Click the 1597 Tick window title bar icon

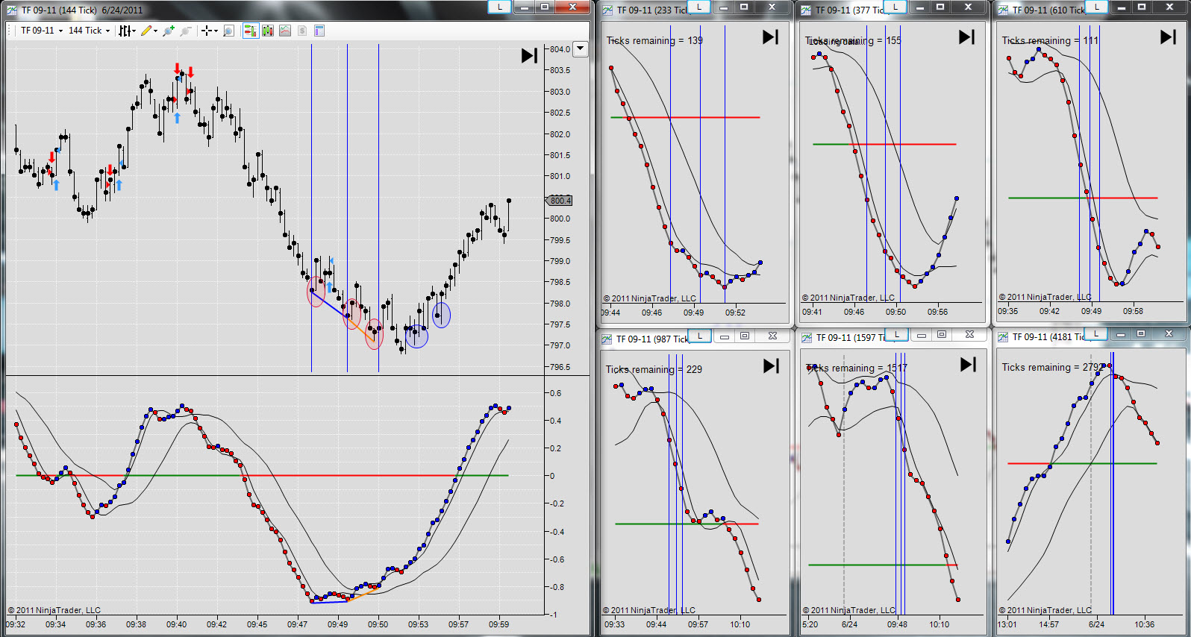[807, 338]
